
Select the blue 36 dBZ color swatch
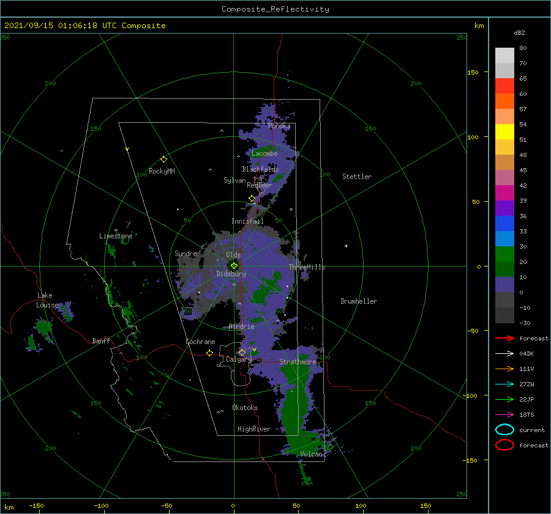[504, 223]
